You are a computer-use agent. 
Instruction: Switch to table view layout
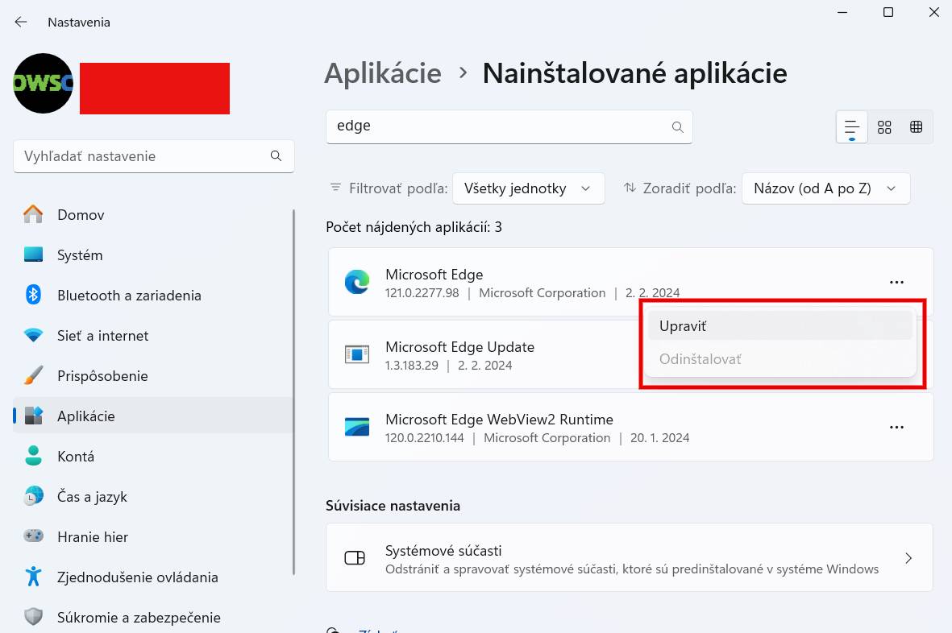coord(917,127)
